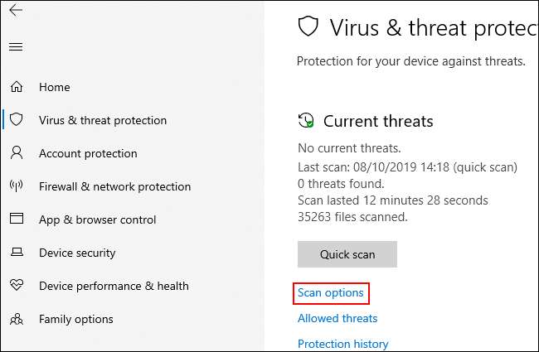Click the Family options people icon

click(x=16, y=319)
